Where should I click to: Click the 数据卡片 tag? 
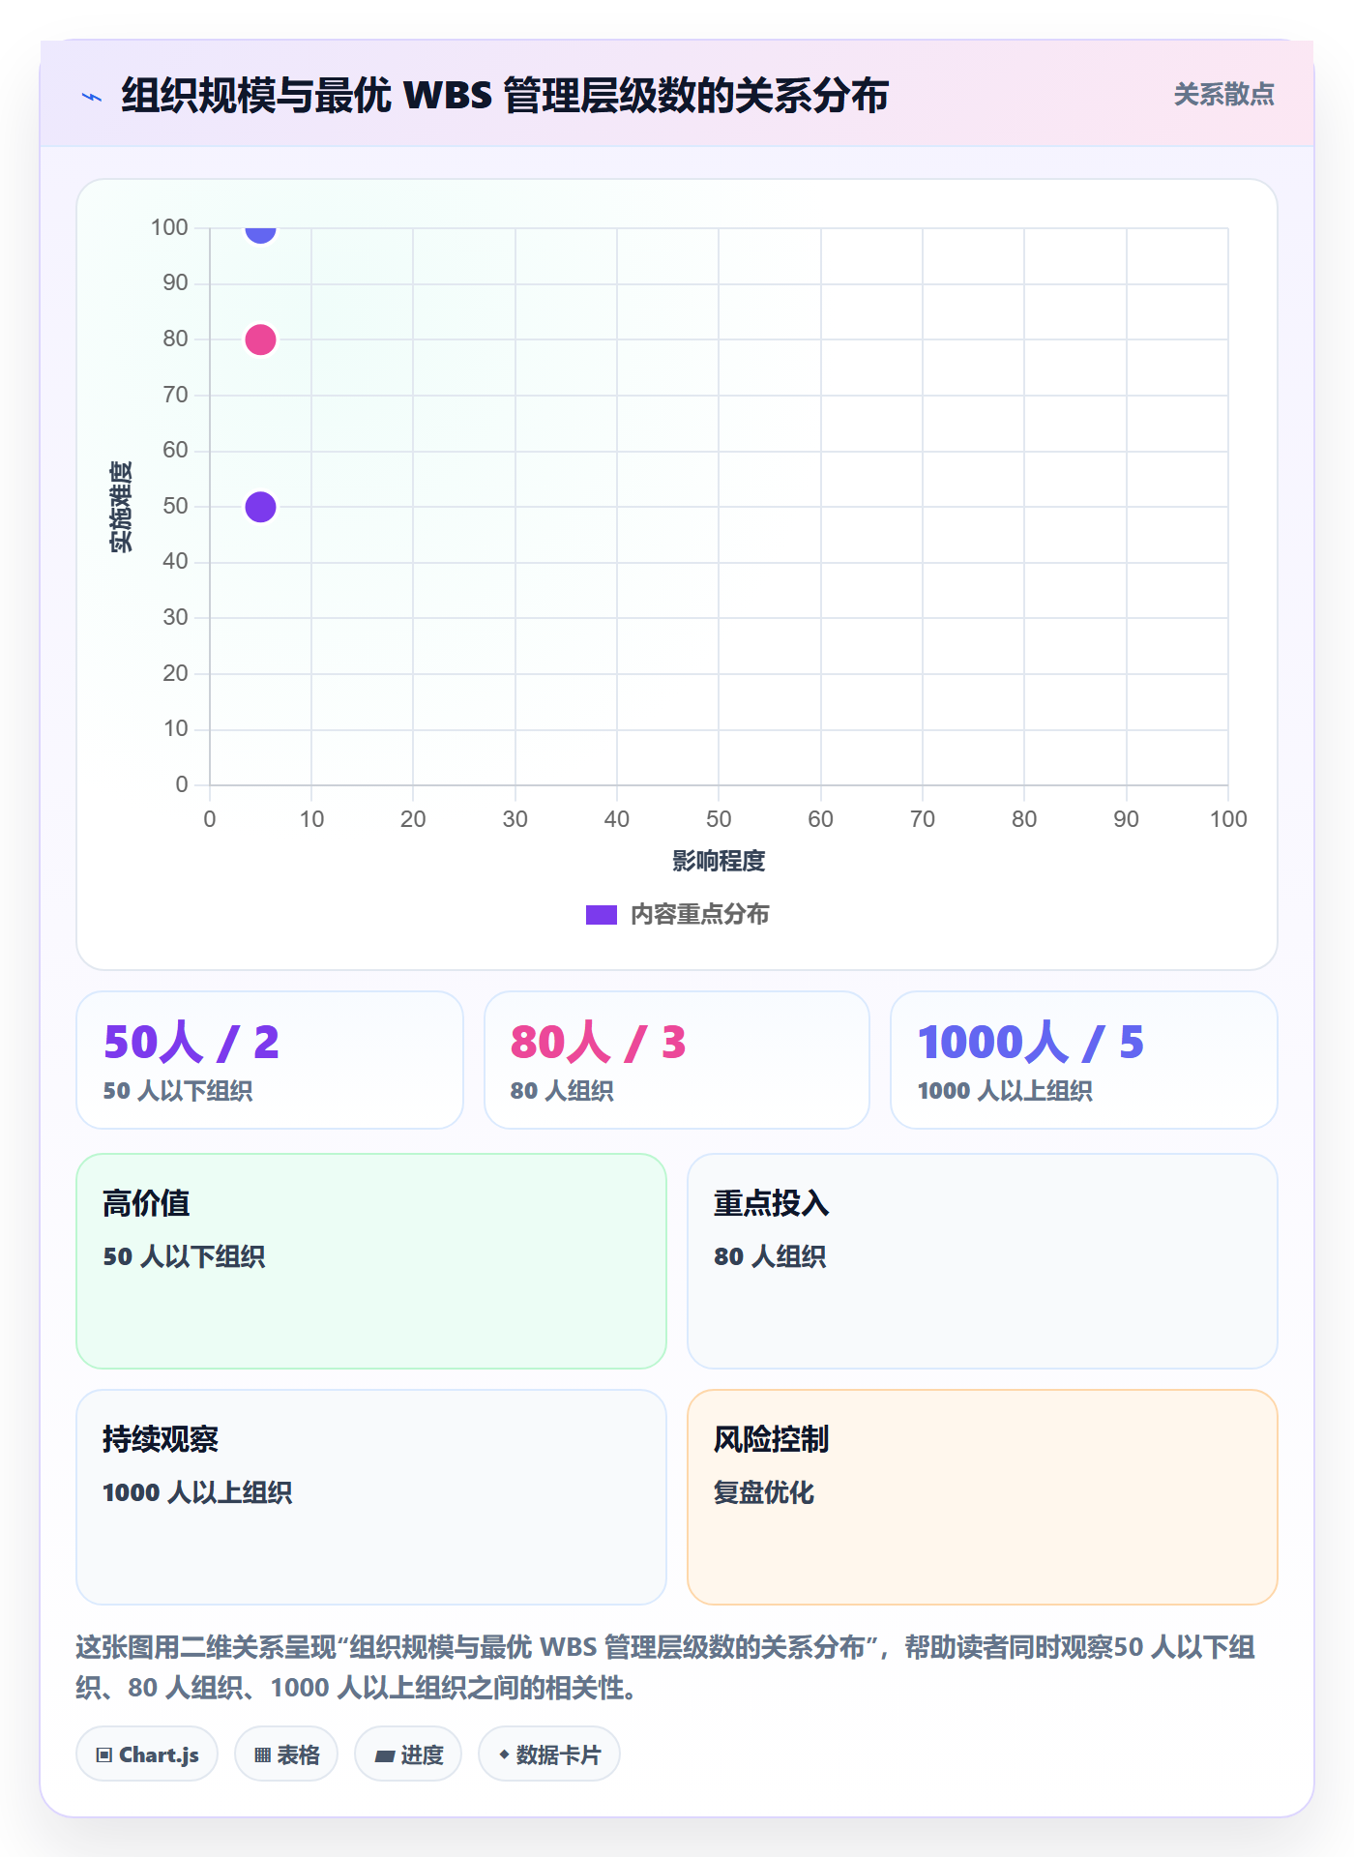click(549, 1754)
